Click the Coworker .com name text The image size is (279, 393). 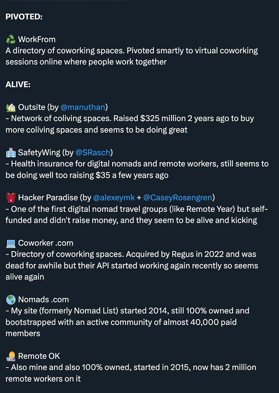tap(46, 243)
